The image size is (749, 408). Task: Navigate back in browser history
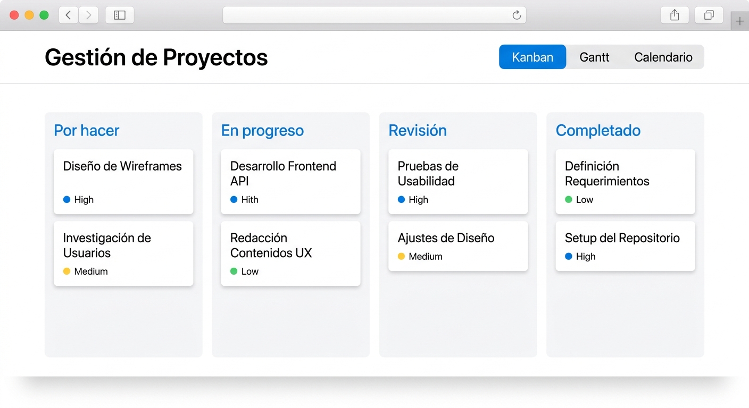point(68,15)
